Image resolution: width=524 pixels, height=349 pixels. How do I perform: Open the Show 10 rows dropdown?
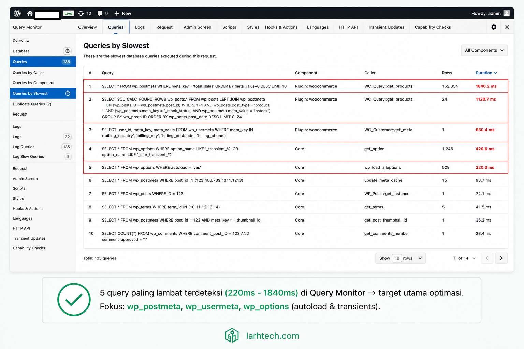(400, 258)
